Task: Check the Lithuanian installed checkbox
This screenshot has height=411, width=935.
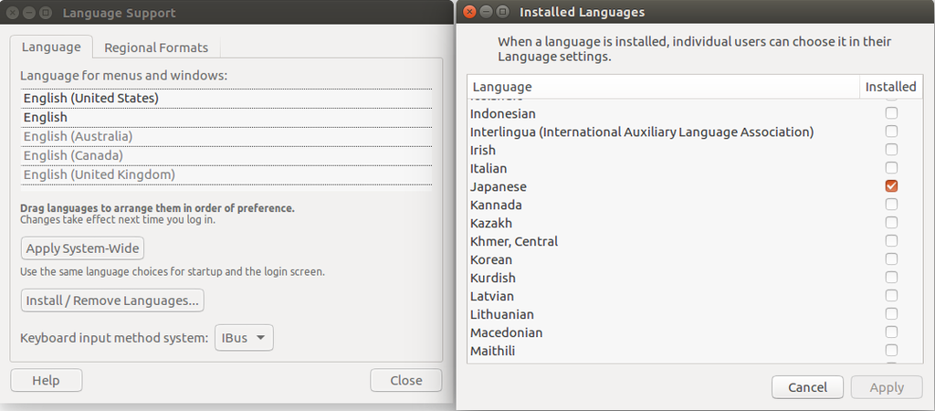Action: coord(891,314)
